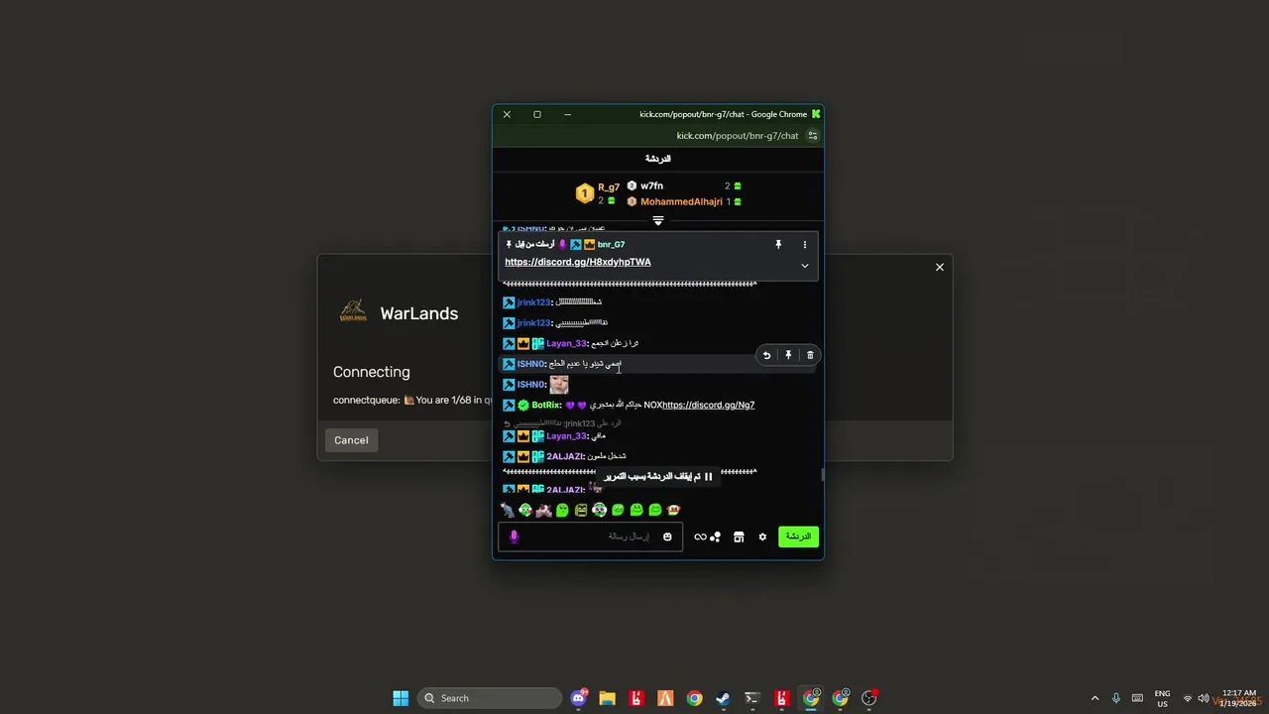Click the 2ALJAZI username above the paused banner

pos(565,456)
